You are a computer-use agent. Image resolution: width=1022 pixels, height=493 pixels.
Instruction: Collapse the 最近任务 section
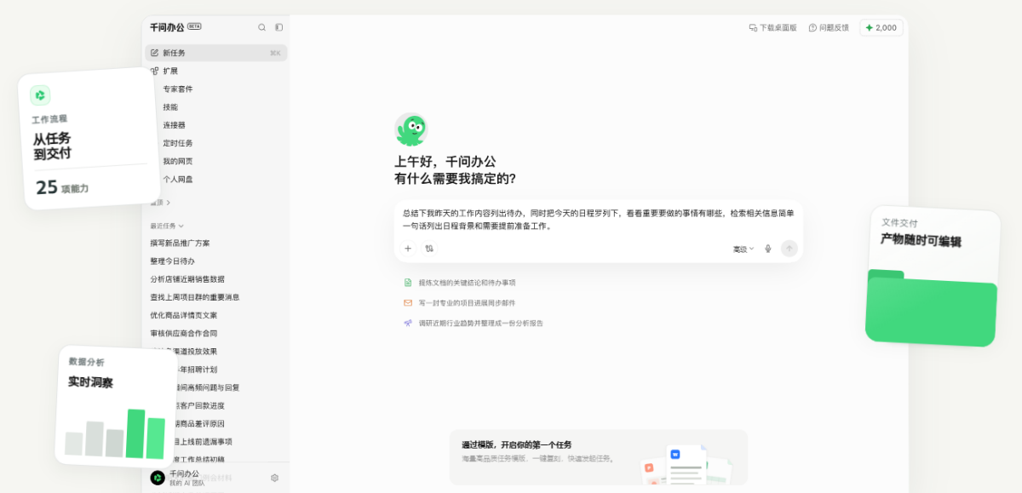166,226
